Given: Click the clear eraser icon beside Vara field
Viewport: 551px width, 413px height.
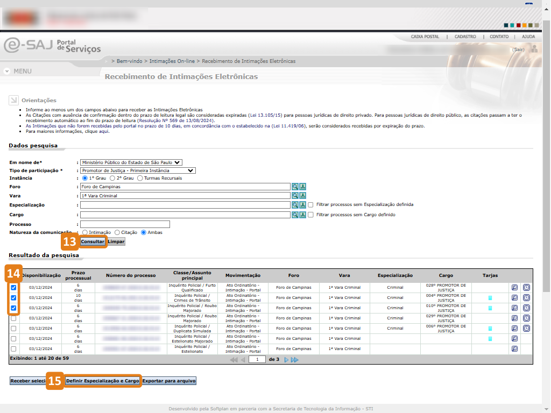Looking at the screenshot, I should click(x=302, y=196).
